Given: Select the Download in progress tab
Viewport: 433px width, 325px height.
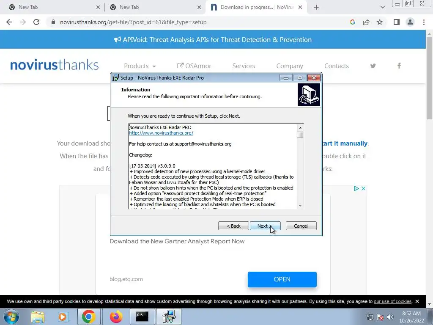Looking at the screenshot, I should 257,7.
